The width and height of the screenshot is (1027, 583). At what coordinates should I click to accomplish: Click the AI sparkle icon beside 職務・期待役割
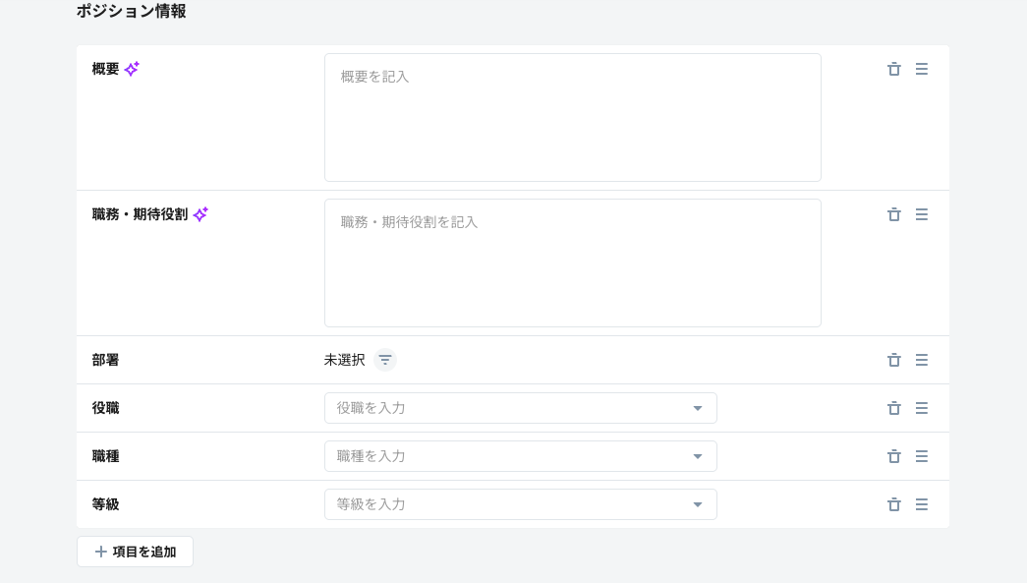200,214
